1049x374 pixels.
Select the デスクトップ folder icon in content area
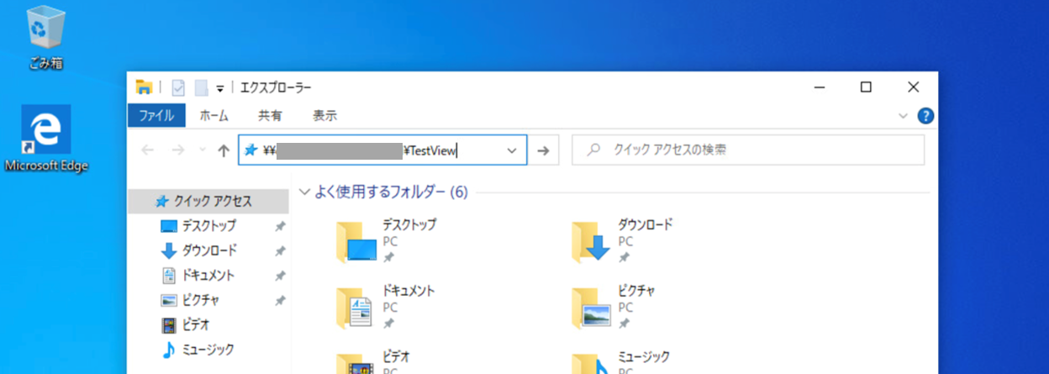pos(355,242)
